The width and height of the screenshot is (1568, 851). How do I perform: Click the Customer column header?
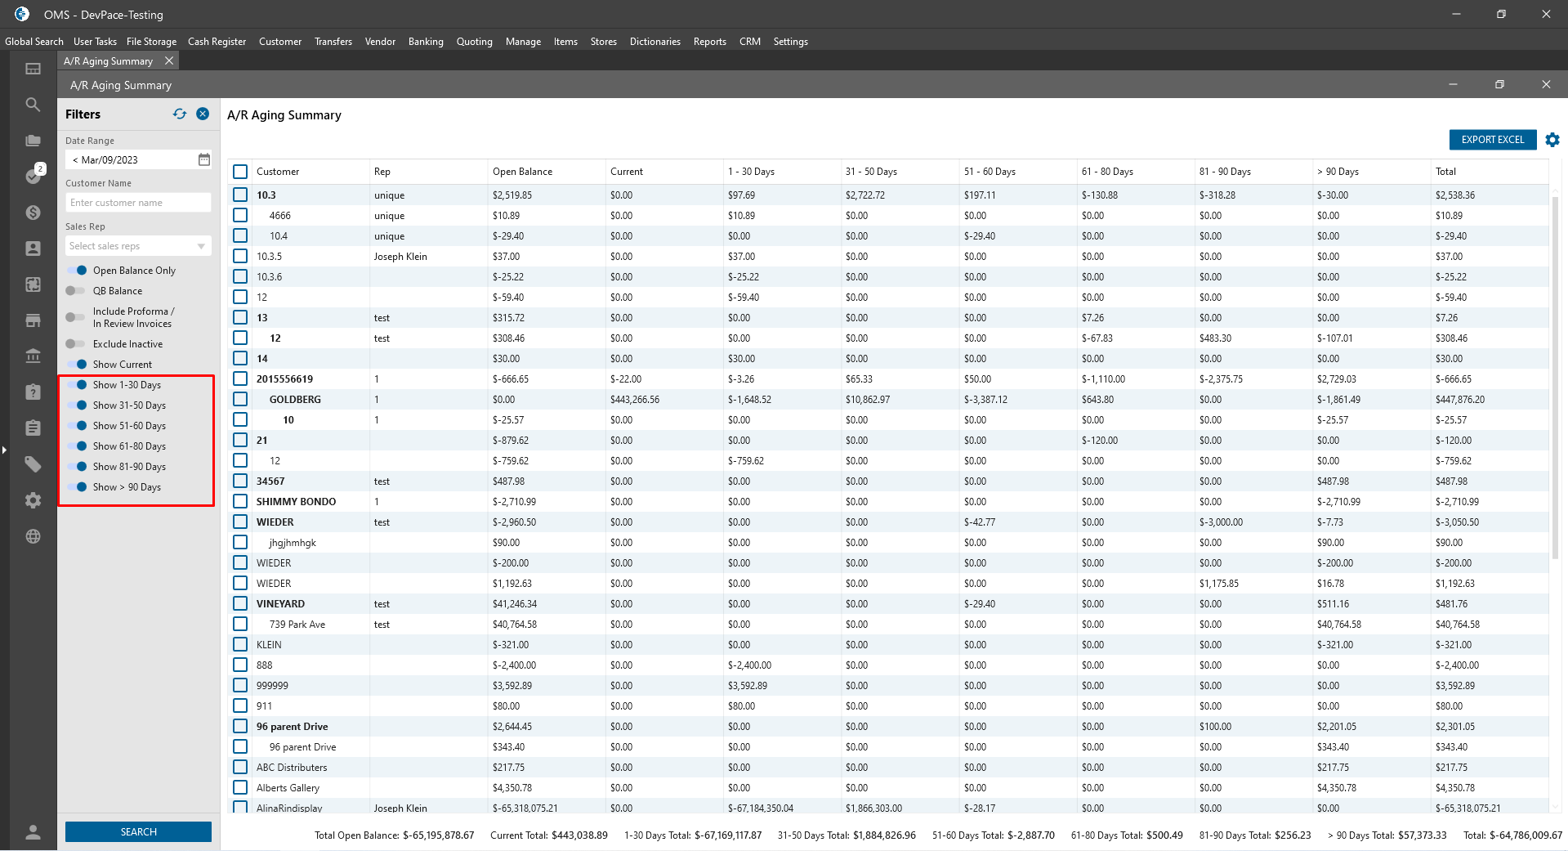point(310,172)
